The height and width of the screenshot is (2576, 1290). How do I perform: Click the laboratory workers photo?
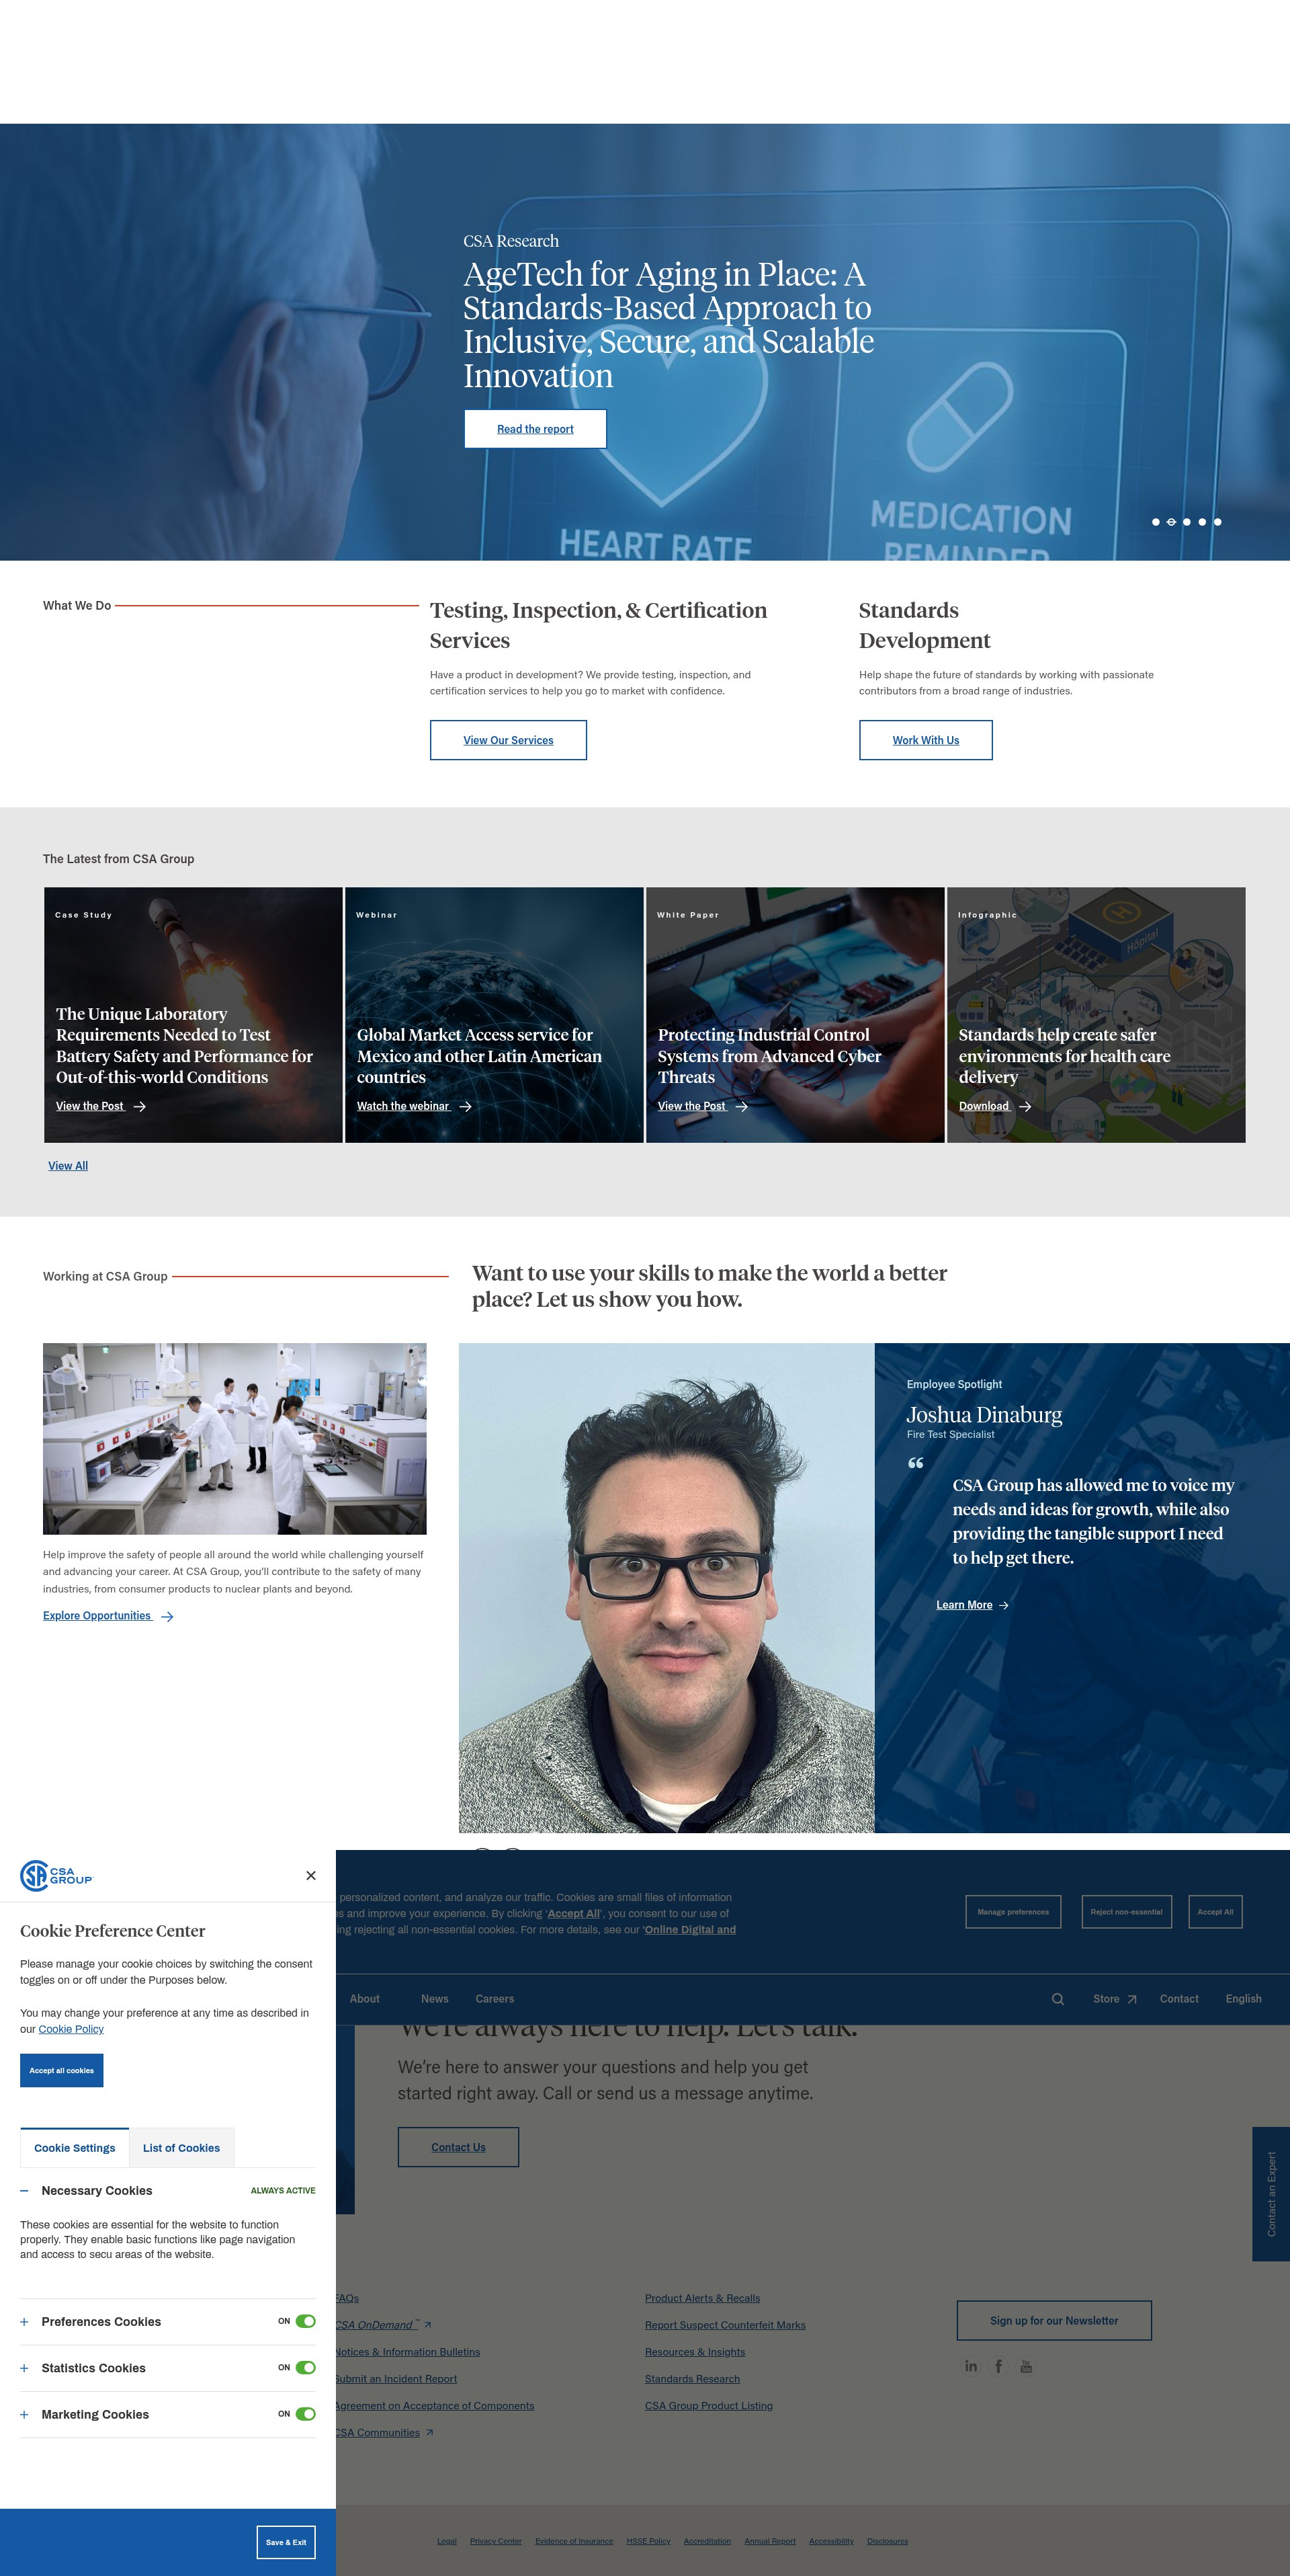(x=234, y=1438)
